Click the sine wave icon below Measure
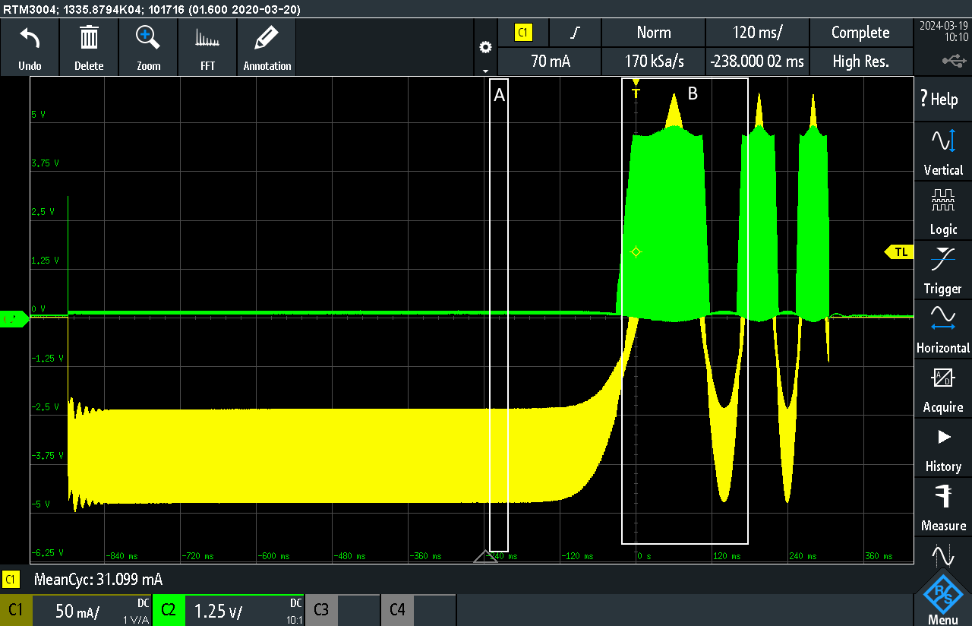The image size is (972, 626). point(942,555)
